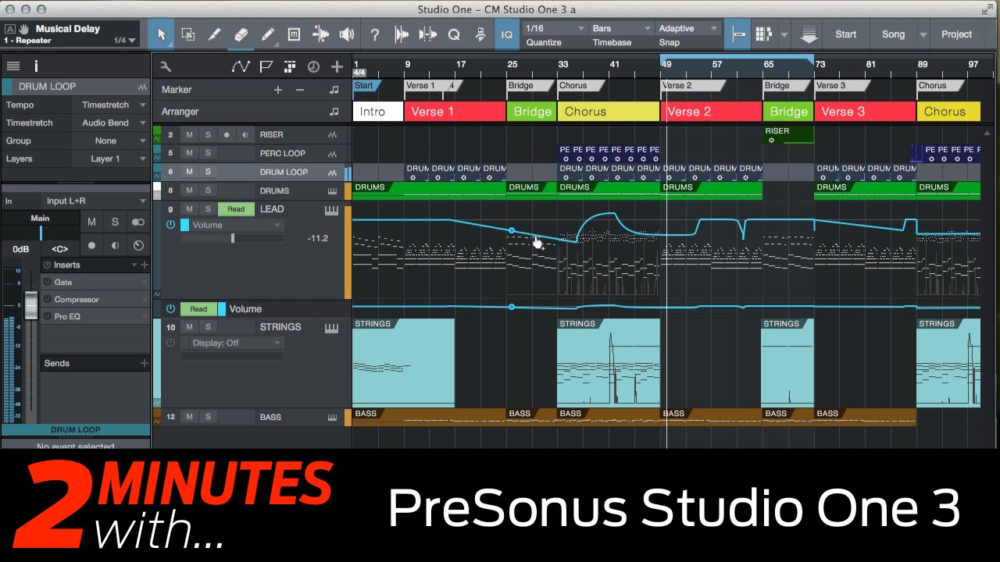Viewport: 1000px width, 562px height.
Task: Click the RISER track waveform icon
Action: click(333, 135)
